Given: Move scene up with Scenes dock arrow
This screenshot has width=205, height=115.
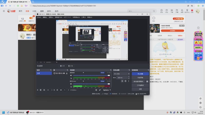Looking at the screenshot, I should [48, 90].
